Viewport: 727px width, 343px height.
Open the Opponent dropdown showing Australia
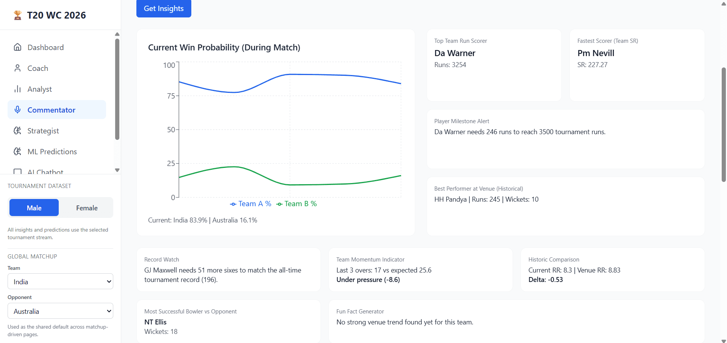[x=61, y=311]
